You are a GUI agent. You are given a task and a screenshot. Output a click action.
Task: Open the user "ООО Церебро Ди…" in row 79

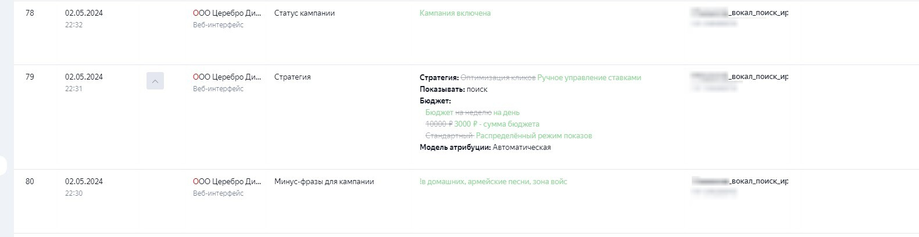point(227,77)
